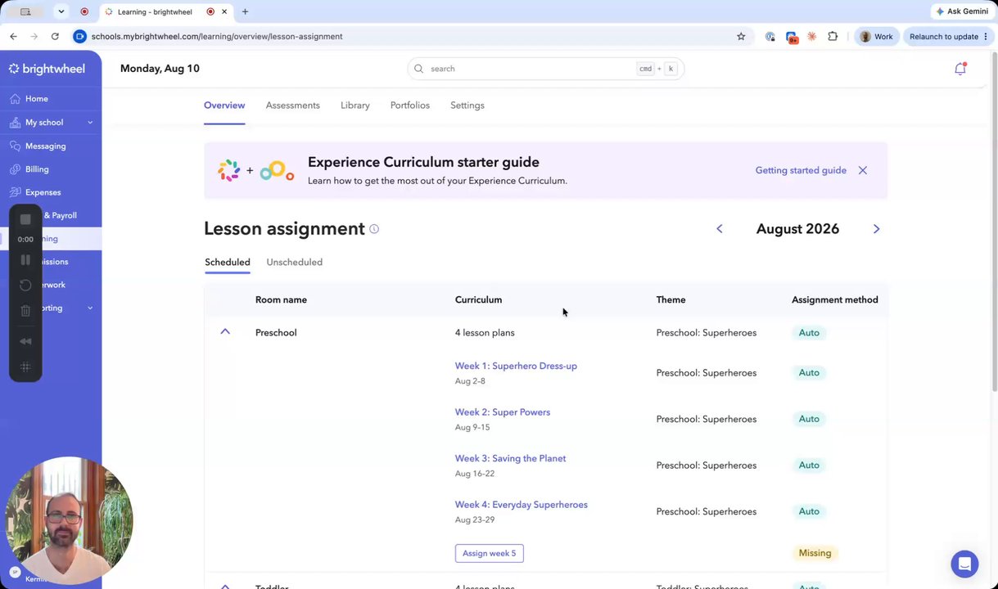
Task: Click the brightwheel logo
Action: 47,69
